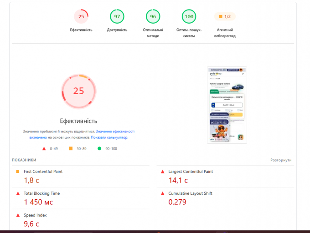The width and height of the screenshot is (310, 233).
Task: Expand metrics with the Розгорнути button
Action: [281, 160]
